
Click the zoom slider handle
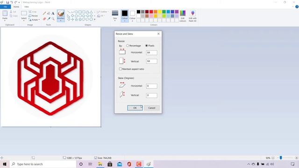(281, 158)
